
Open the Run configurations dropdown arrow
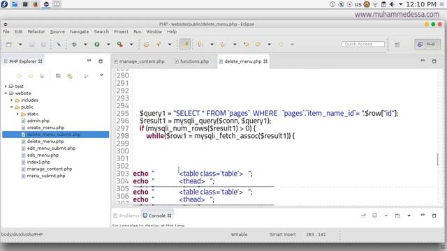tap(108, 45)
